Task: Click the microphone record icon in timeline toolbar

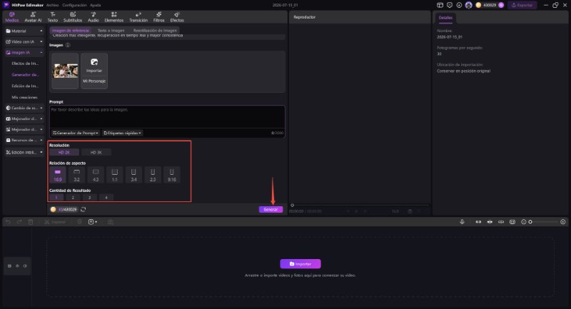Action: click(462, 222)
